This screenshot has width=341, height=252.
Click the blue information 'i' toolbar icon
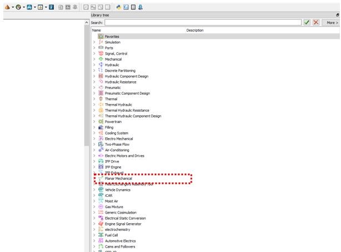pyautogui.click(x=51, y=7)
